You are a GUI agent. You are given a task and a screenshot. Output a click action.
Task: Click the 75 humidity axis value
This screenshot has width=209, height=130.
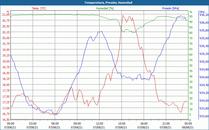coord(191,38)
